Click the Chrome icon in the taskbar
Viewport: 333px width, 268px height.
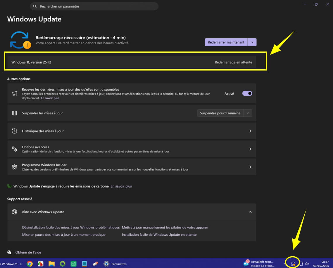(30, 264)
